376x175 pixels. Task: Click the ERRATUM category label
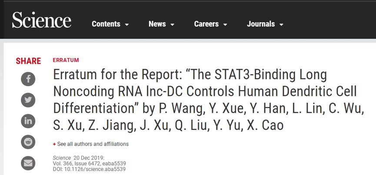[66, 60]
